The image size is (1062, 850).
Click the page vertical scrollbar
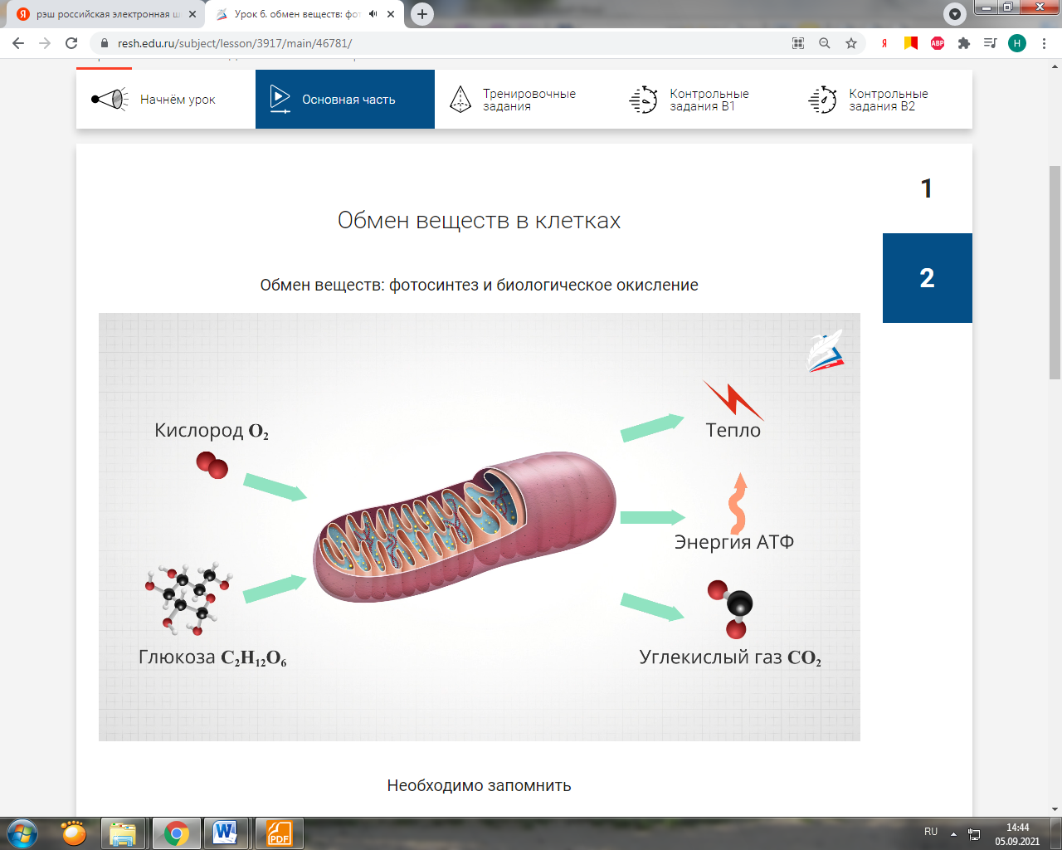coord(1055,274)
